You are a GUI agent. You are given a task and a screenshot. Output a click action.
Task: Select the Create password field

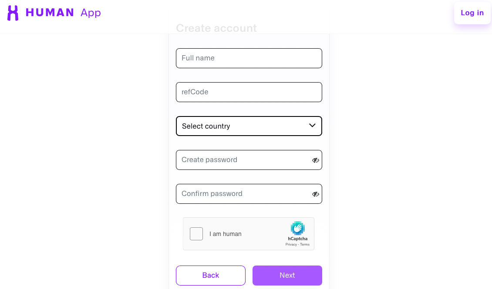pos(244,160)
